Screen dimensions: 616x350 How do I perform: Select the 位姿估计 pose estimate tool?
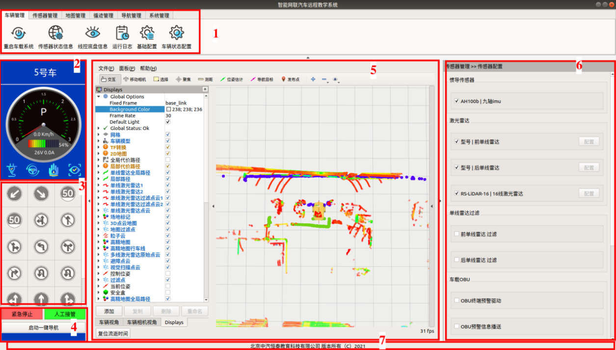tap(232, 79)
